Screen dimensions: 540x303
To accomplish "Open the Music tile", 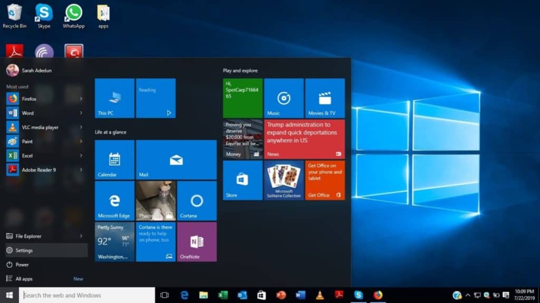I will [x=284, y=98].
